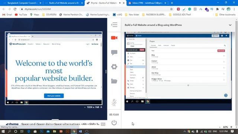The width and height of the screenshot is (238, 134).
Task: Open Cortana circle on taskbar
Action: (16, 131)
